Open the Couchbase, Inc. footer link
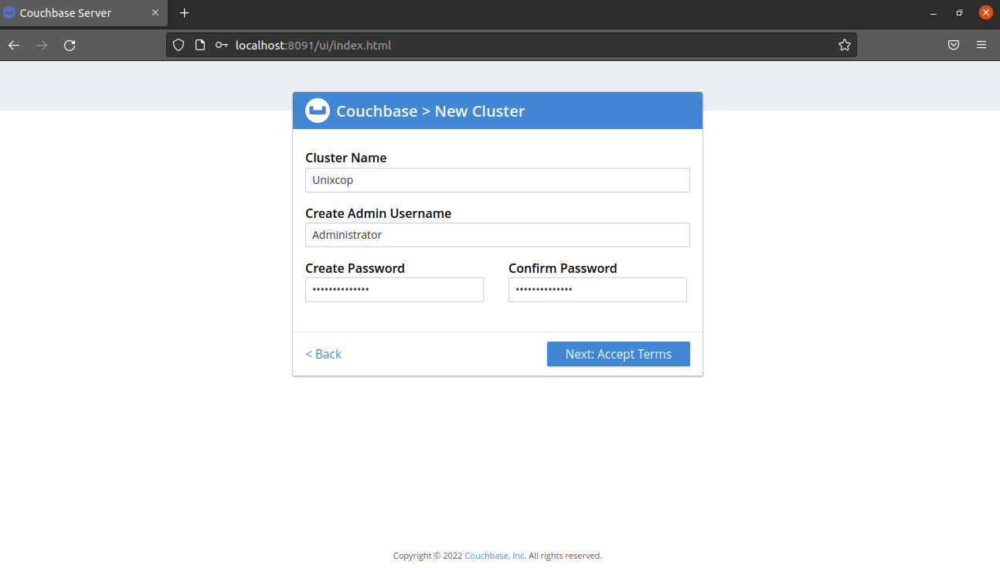The height and width of the screenshot is (568, 1000). click(x=495, y=556)
